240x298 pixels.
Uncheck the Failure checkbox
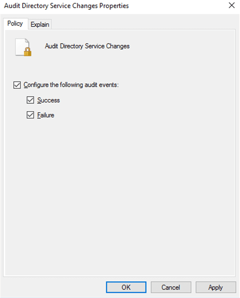tap(30, 115)
